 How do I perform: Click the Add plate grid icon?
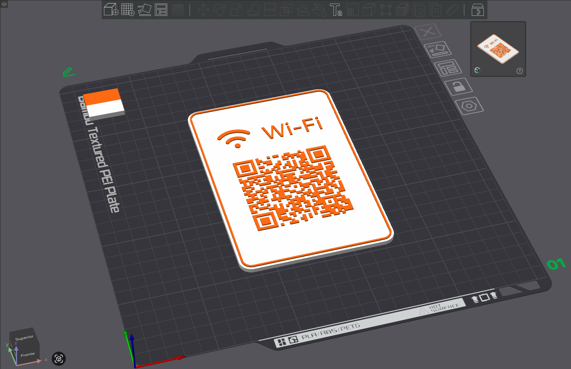coord(128,9)
